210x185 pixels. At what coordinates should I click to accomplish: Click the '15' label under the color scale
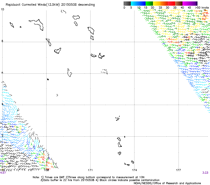[x=146, y=8]
